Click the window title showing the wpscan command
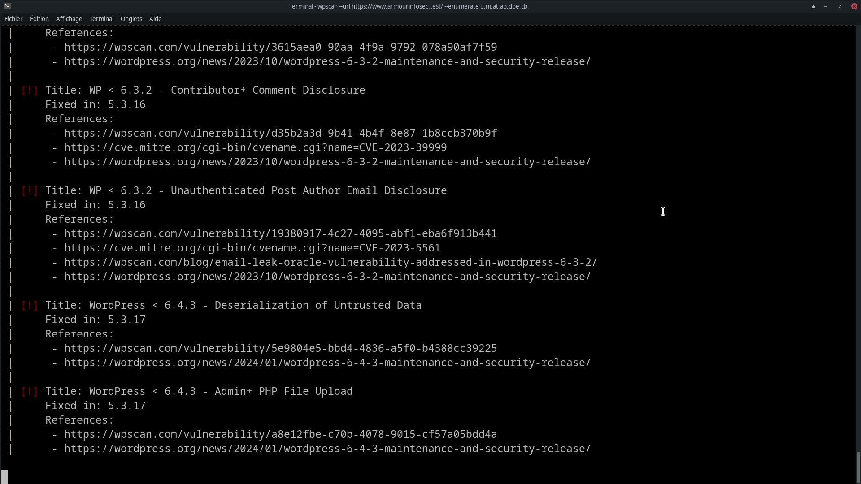Viewport: 861px width, 484px height. point(409,6)
